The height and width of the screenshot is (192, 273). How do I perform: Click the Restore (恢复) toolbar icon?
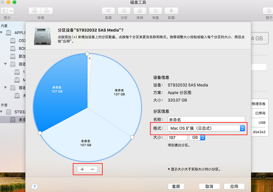pos(156,10)
